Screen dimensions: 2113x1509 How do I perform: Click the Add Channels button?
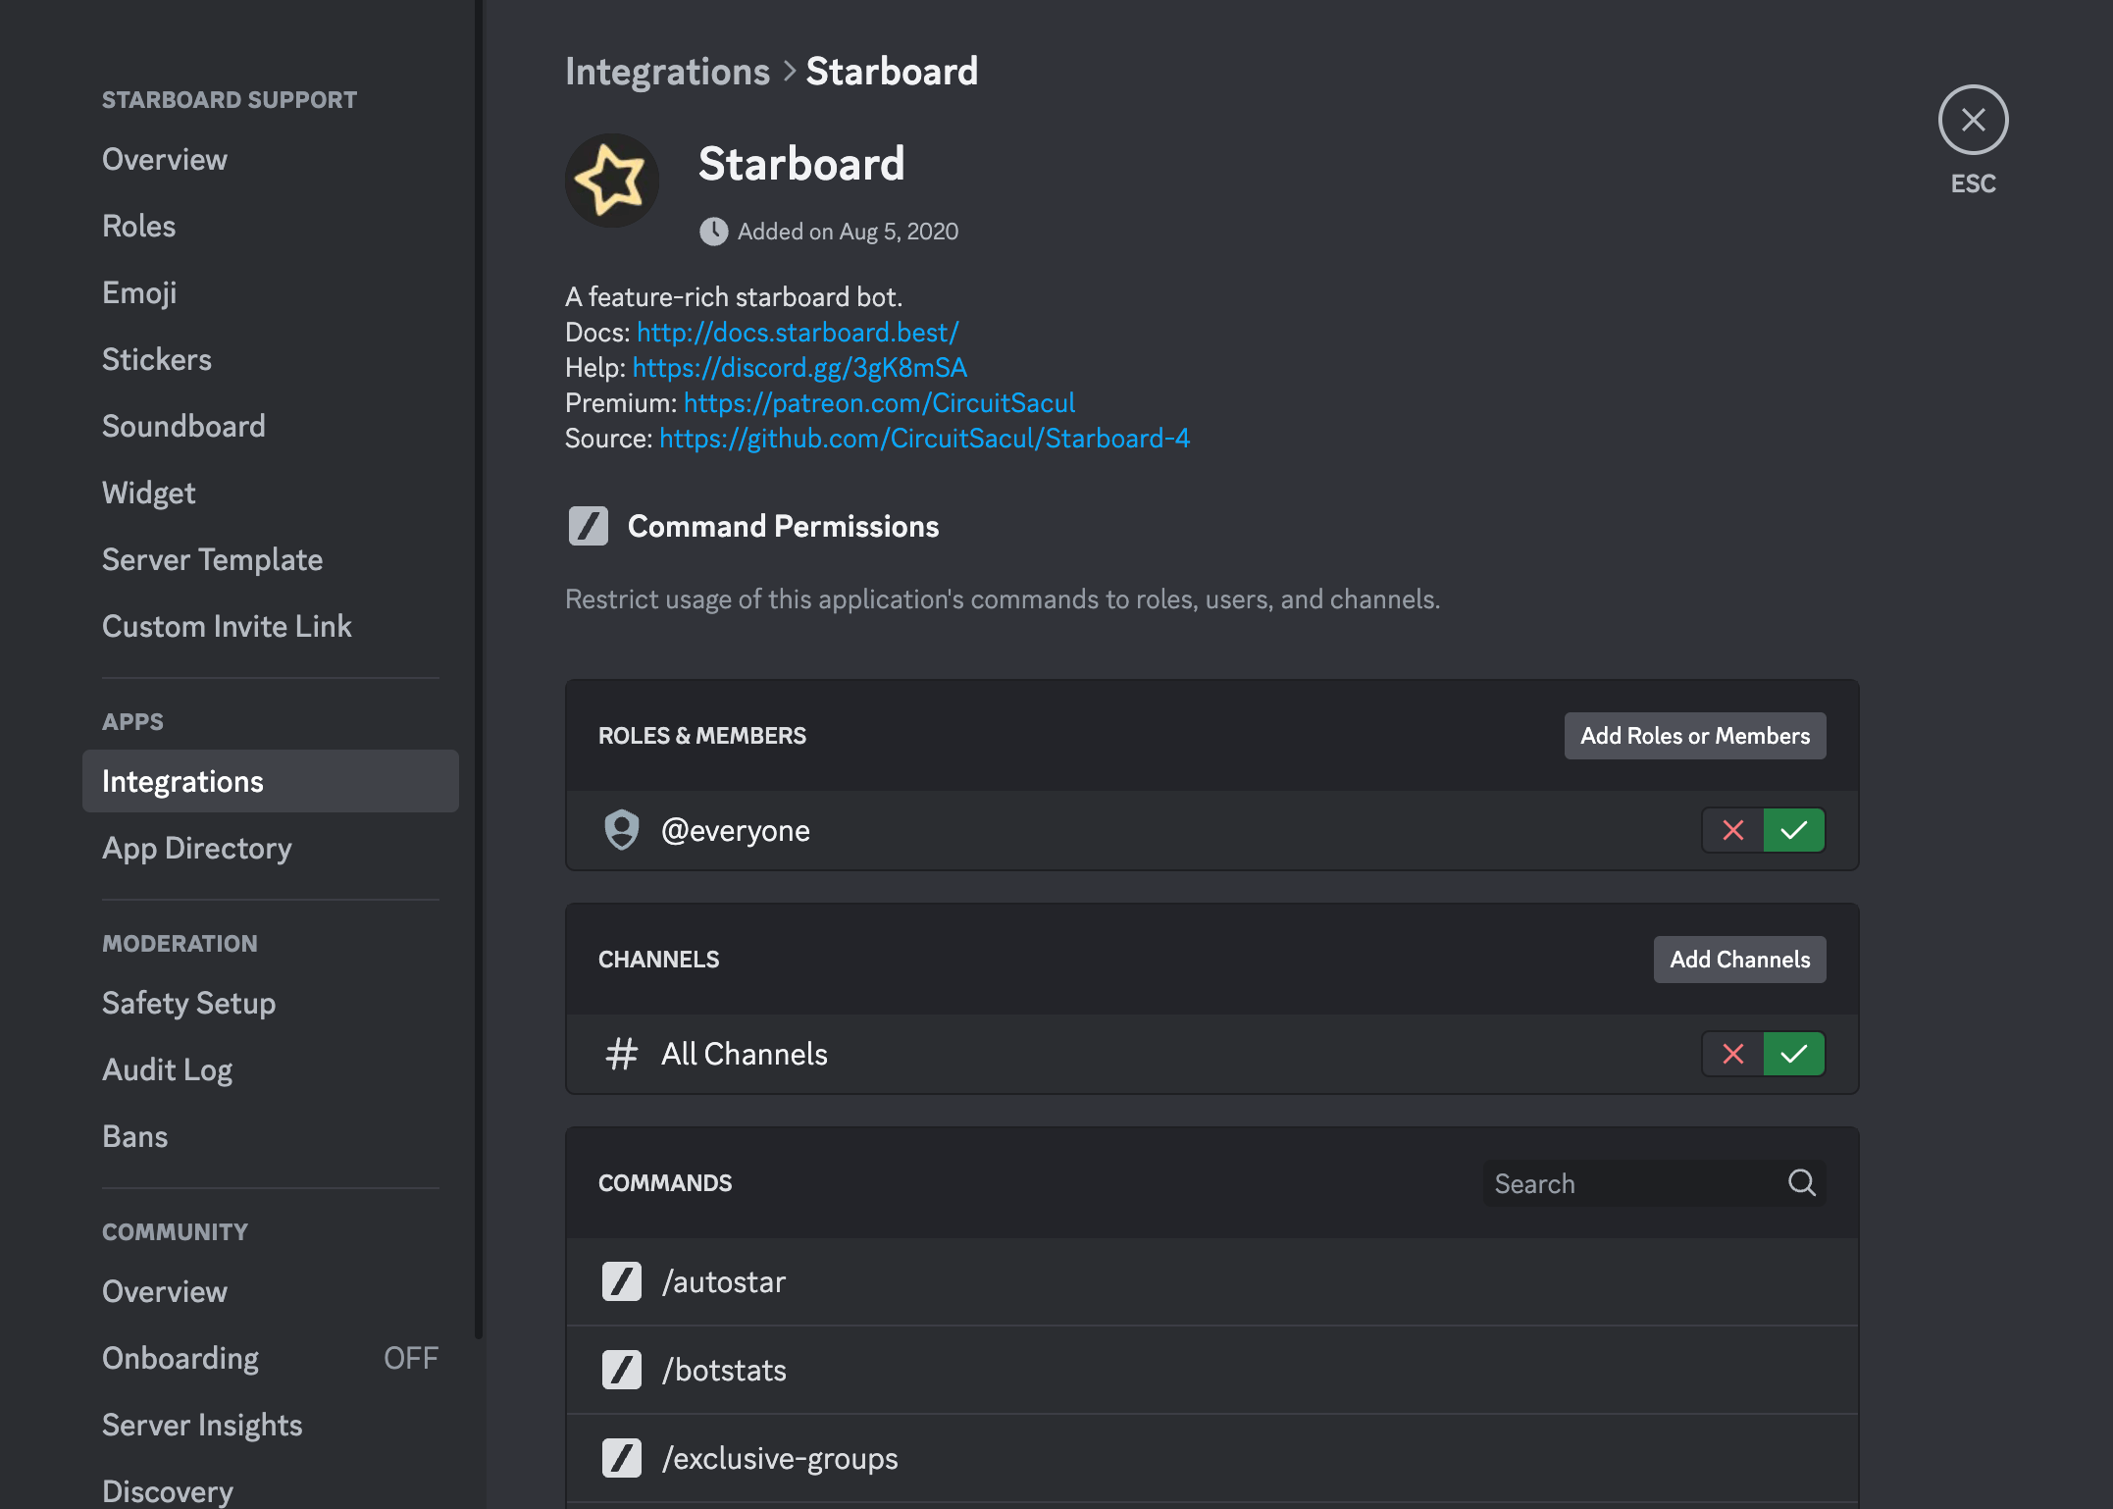click(x=1740, y=960)
